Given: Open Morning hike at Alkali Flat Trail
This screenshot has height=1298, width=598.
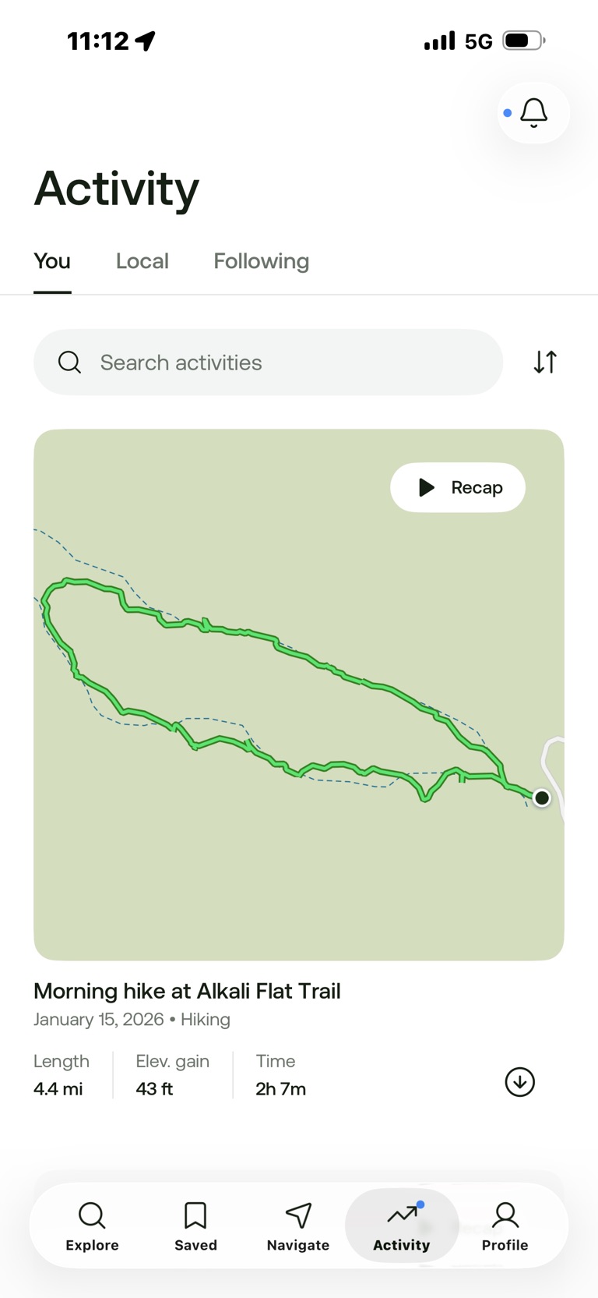Looking at the screenshot, I should [x=187, y=991].
